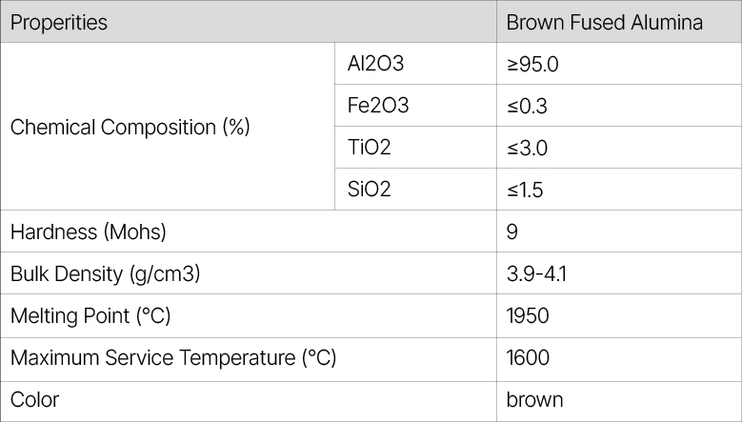742x422 pixels.
Task: Click the ≤0.3 value cell
Action: pos(527,106)
